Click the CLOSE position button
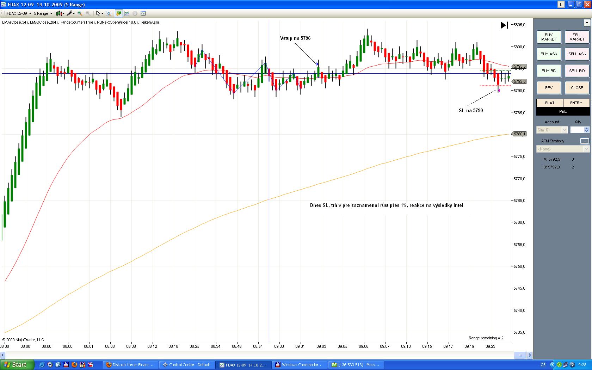This screenshot has width=592, height=370. pos(577,88)
